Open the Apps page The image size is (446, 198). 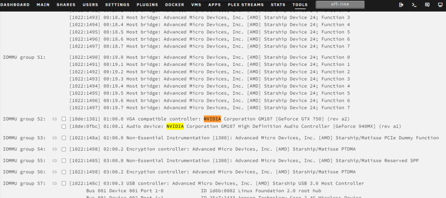215,5
